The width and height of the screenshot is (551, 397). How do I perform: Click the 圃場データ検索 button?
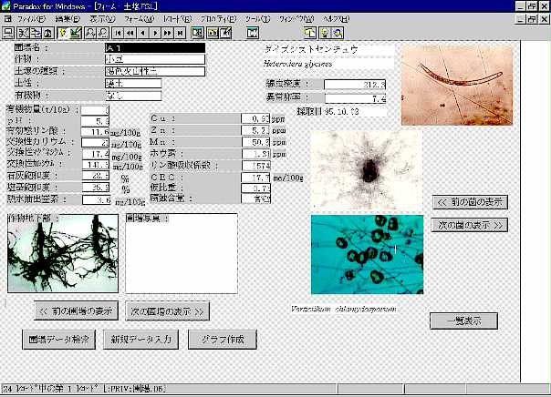point(58,340)
